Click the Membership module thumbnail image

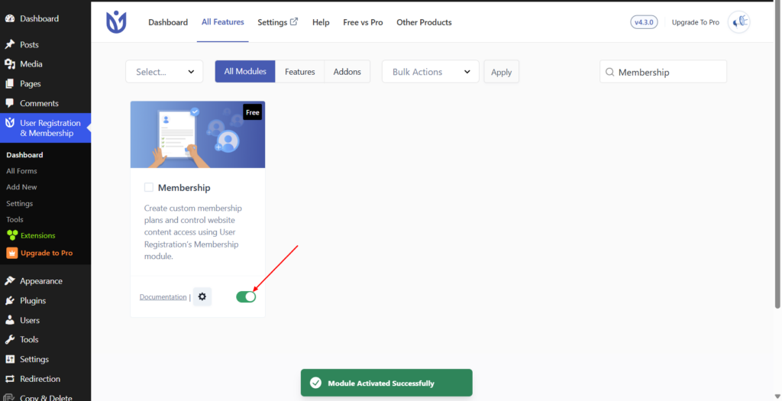tap(198, 134)
